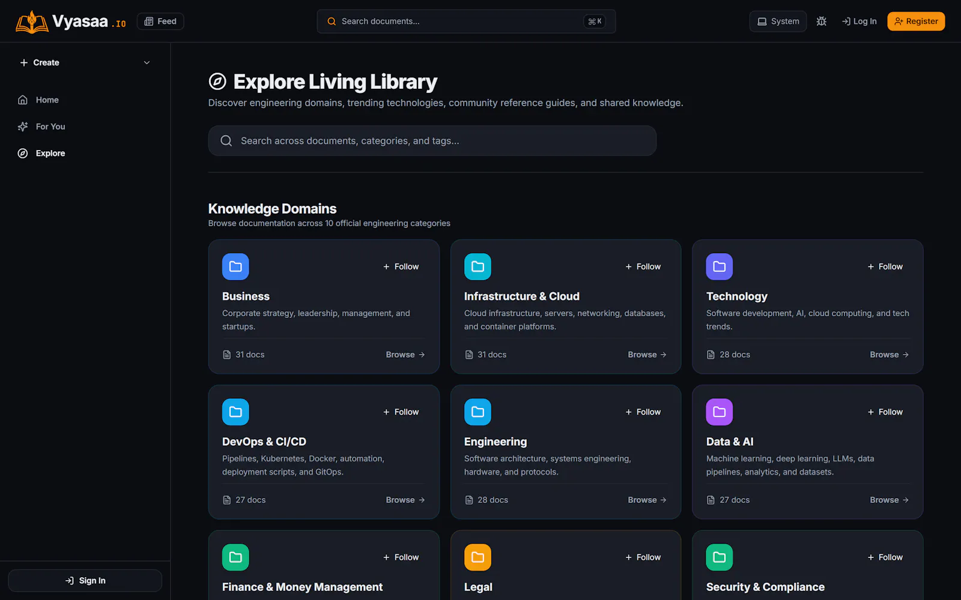This screenshot has height=600, width=961.
Task: Click the magnifier icon in library search
Action: coord(226,140)
